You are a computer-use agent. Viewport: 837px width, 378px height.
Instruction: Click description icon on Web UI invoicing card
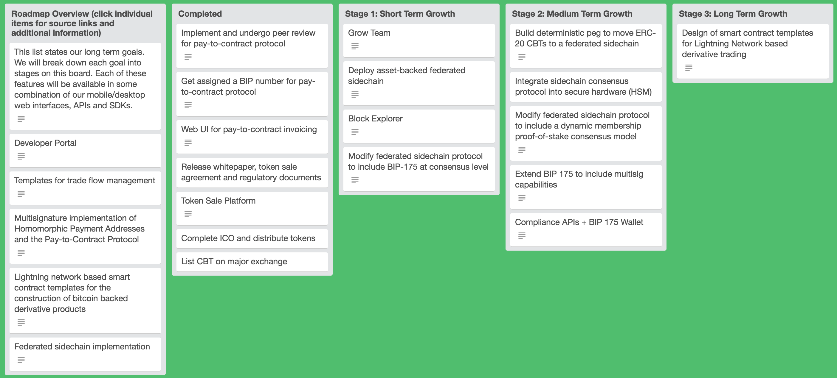pyautogui.click(x=188, y=143)
